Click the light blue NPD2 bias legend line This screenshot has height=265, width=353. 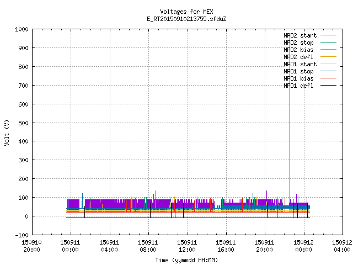[329, 50]
